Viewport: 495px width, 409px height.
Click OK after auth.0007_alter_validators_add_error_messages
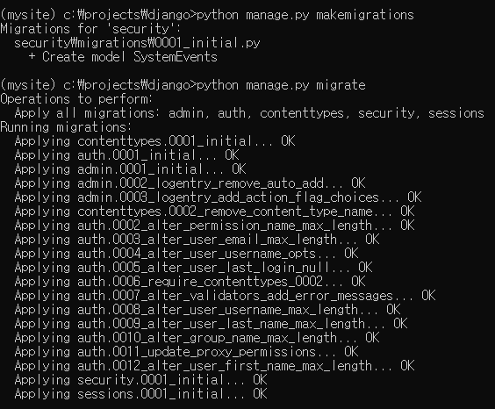click(x=428, y=296)
